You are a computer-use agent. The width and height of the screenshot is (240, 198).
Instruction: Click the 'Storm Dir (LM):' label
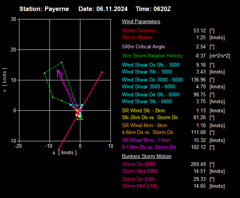(x=139, y=179)
